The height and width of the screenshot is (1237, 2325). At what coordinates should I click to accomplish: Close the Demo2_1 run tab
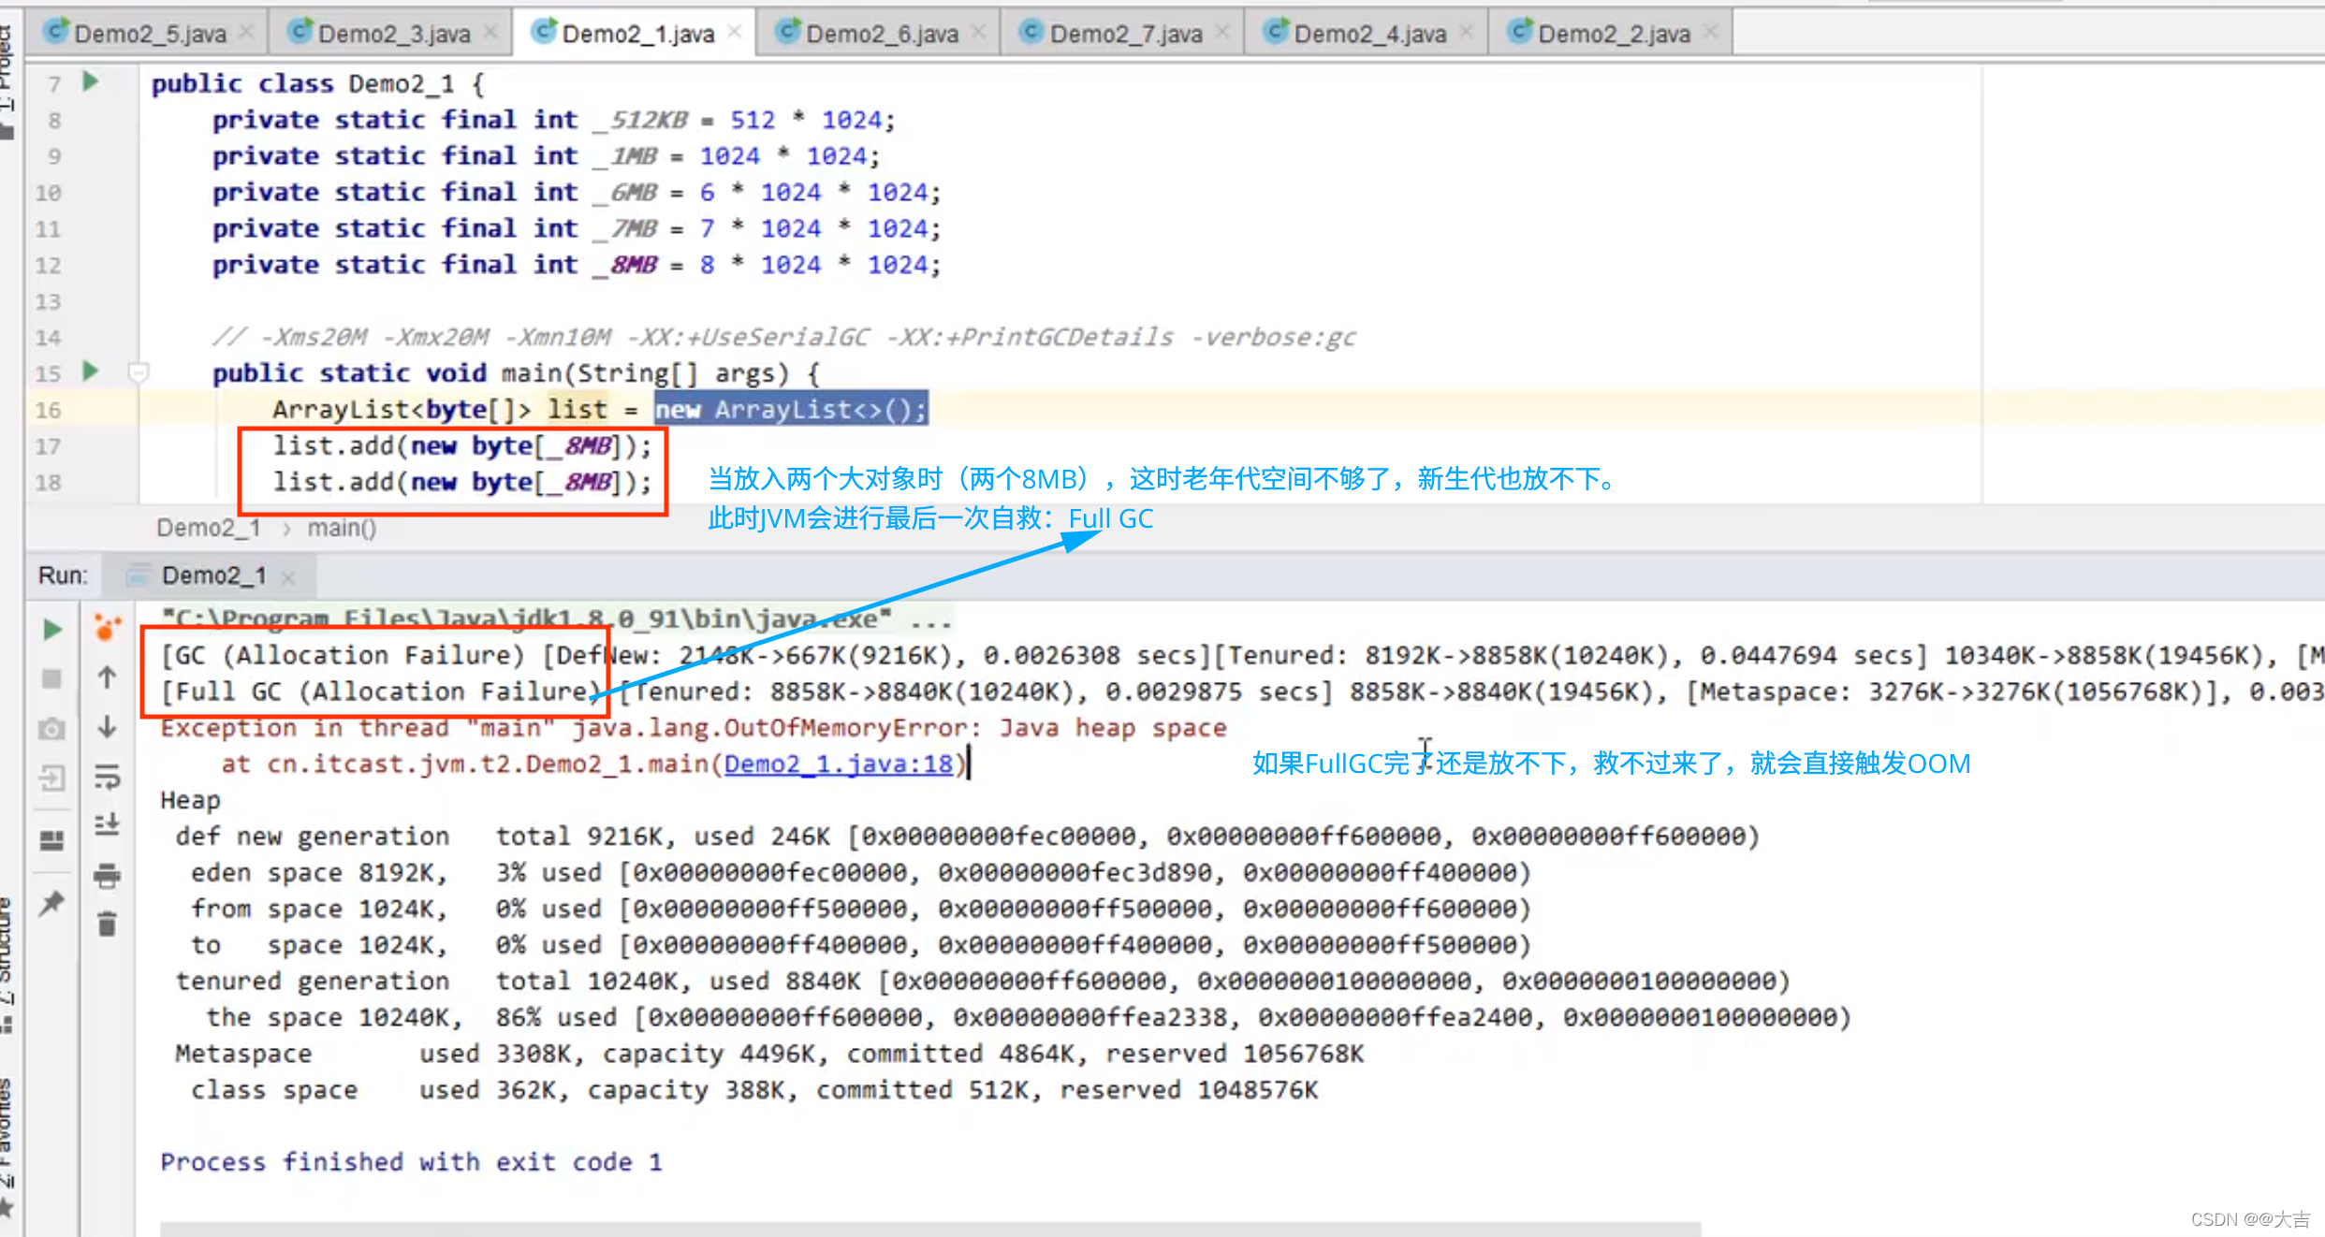point(288,578)
